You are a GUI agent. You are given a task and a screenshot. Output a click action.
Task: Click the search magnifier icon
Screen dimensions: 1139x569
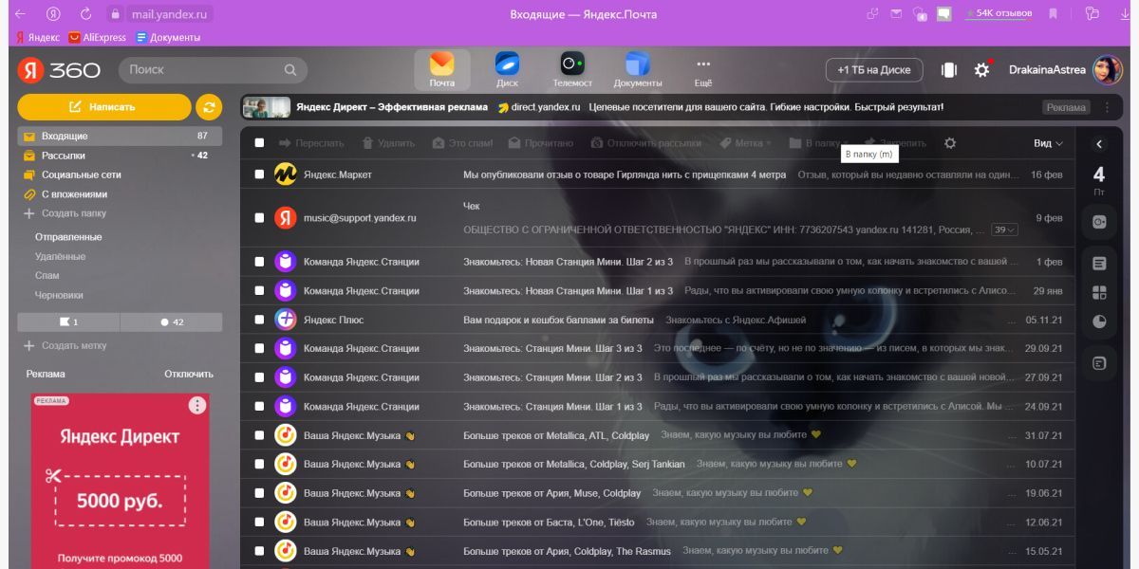290,69
